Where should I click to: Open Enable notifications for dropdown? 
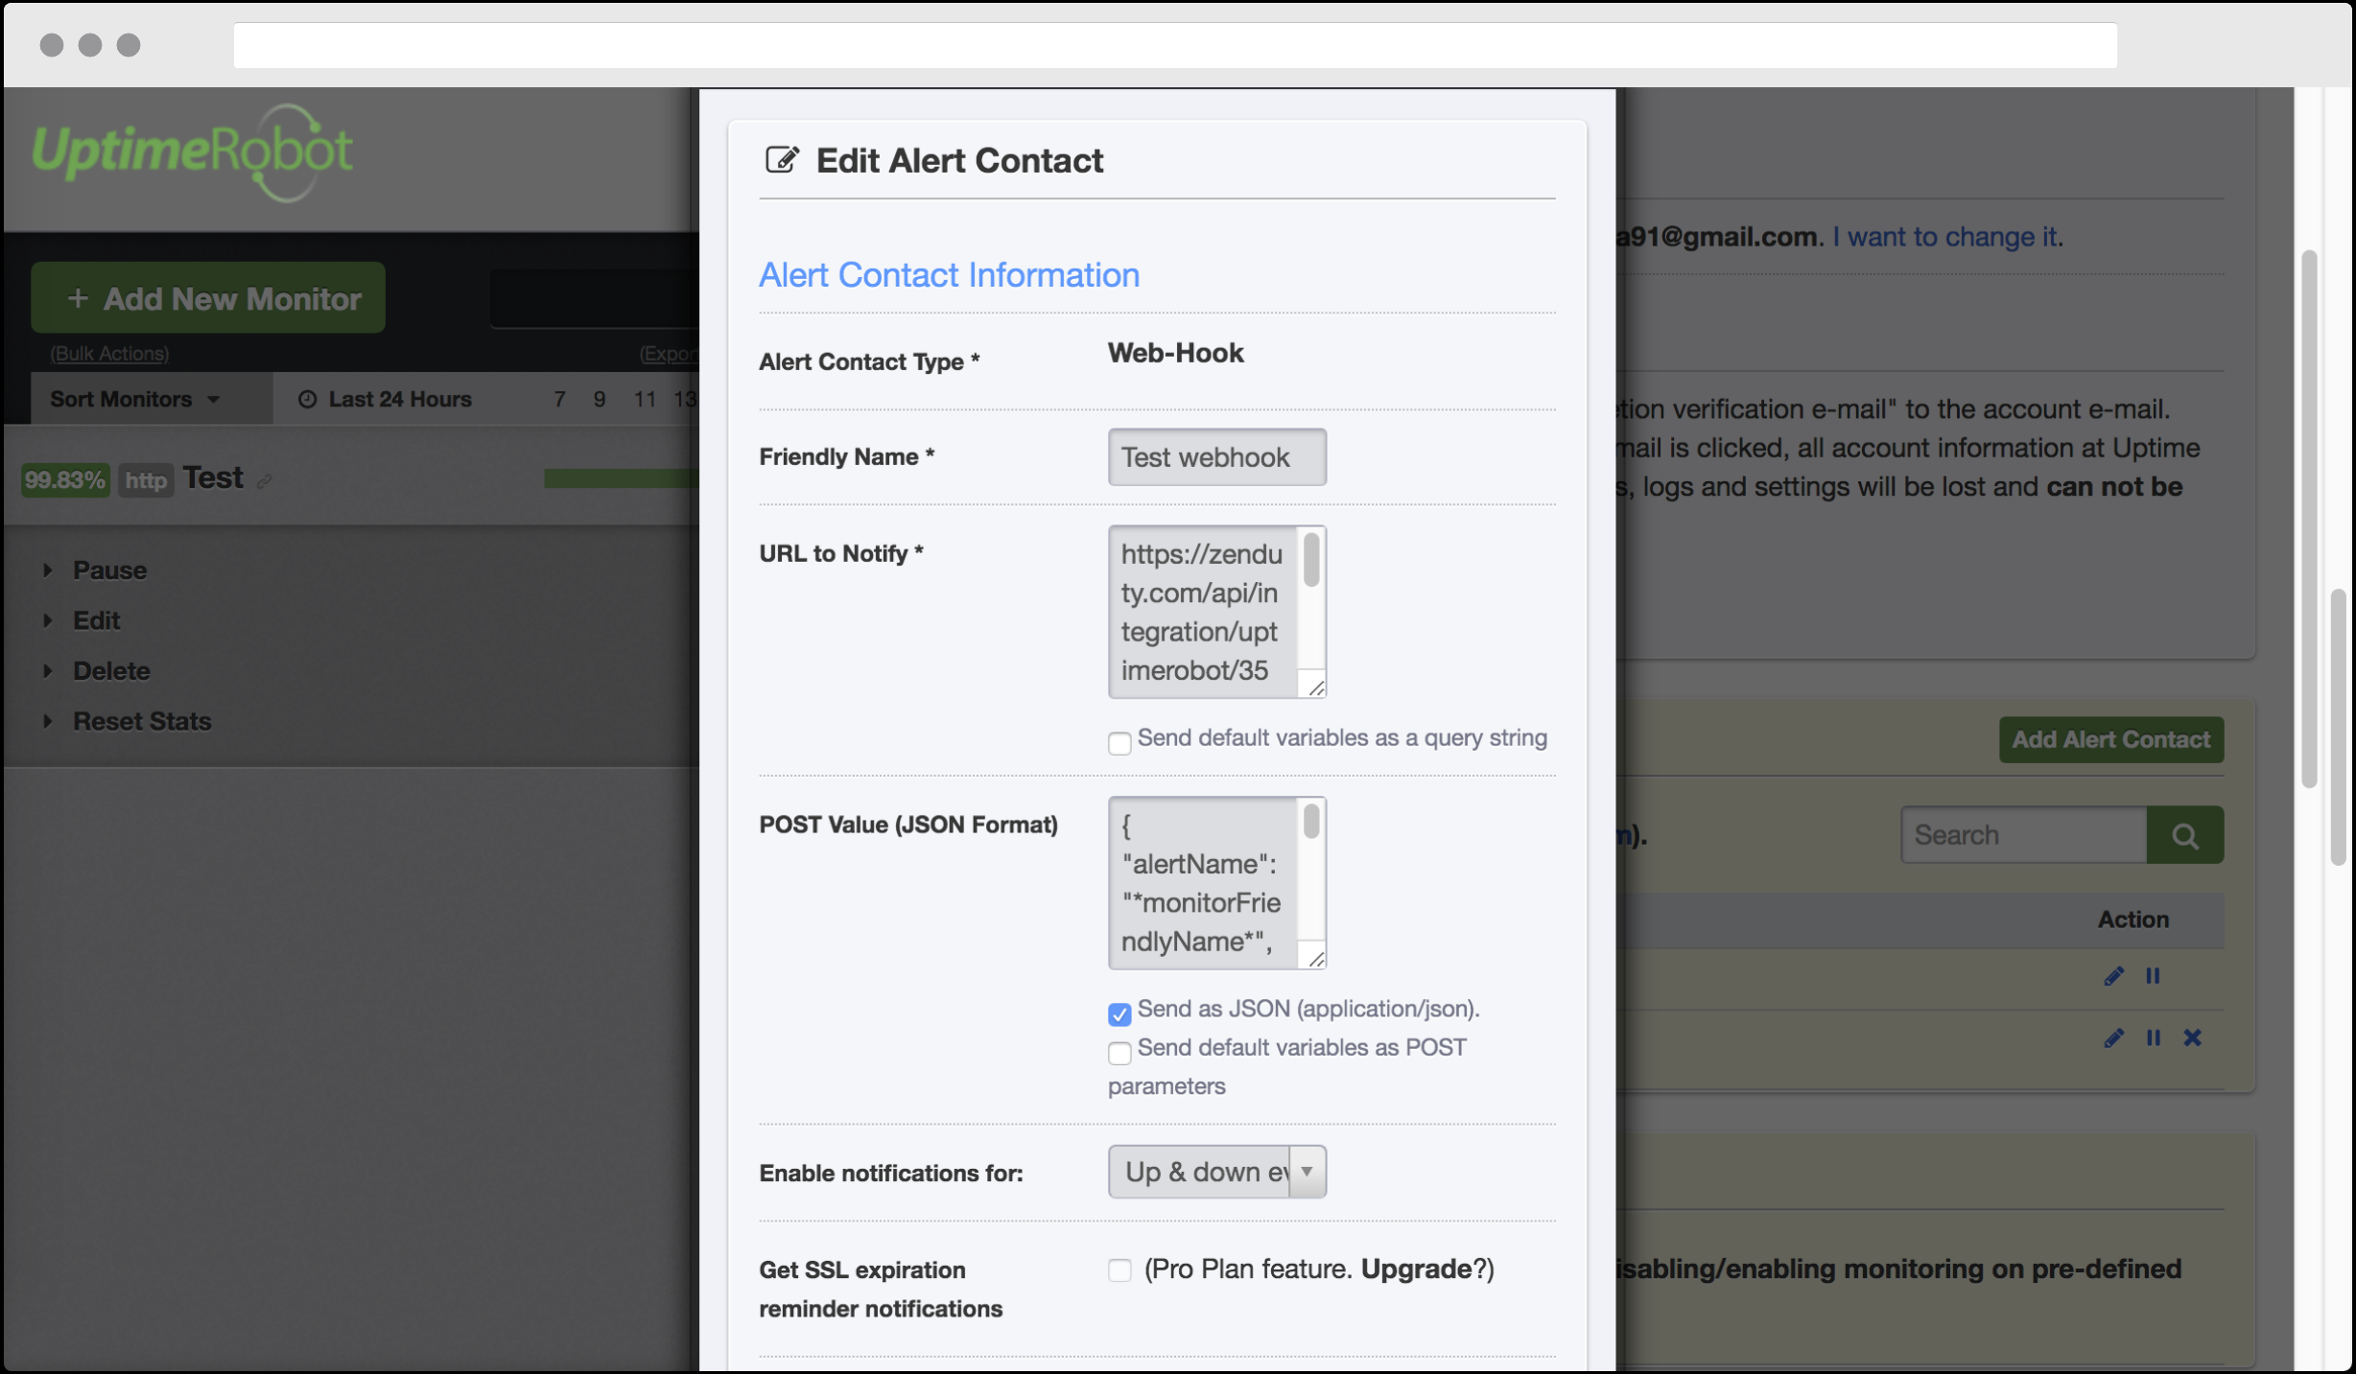(x=1216, y=1172)
